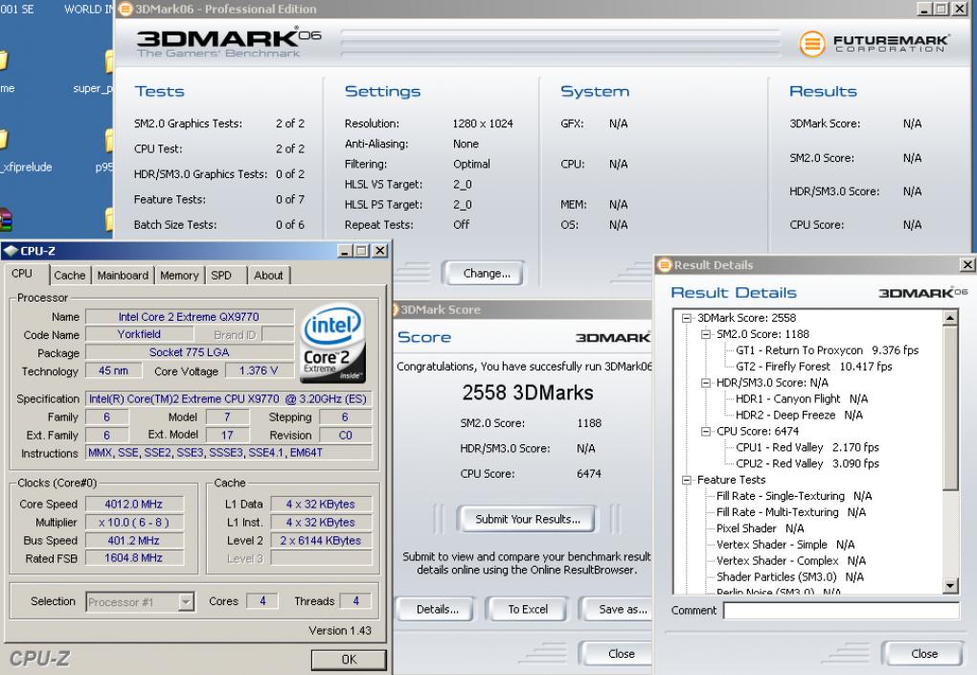This screenshot has width=977, height=675.
Task: Click the OK button in CPU-Z
Action: [x=349, y=660]
